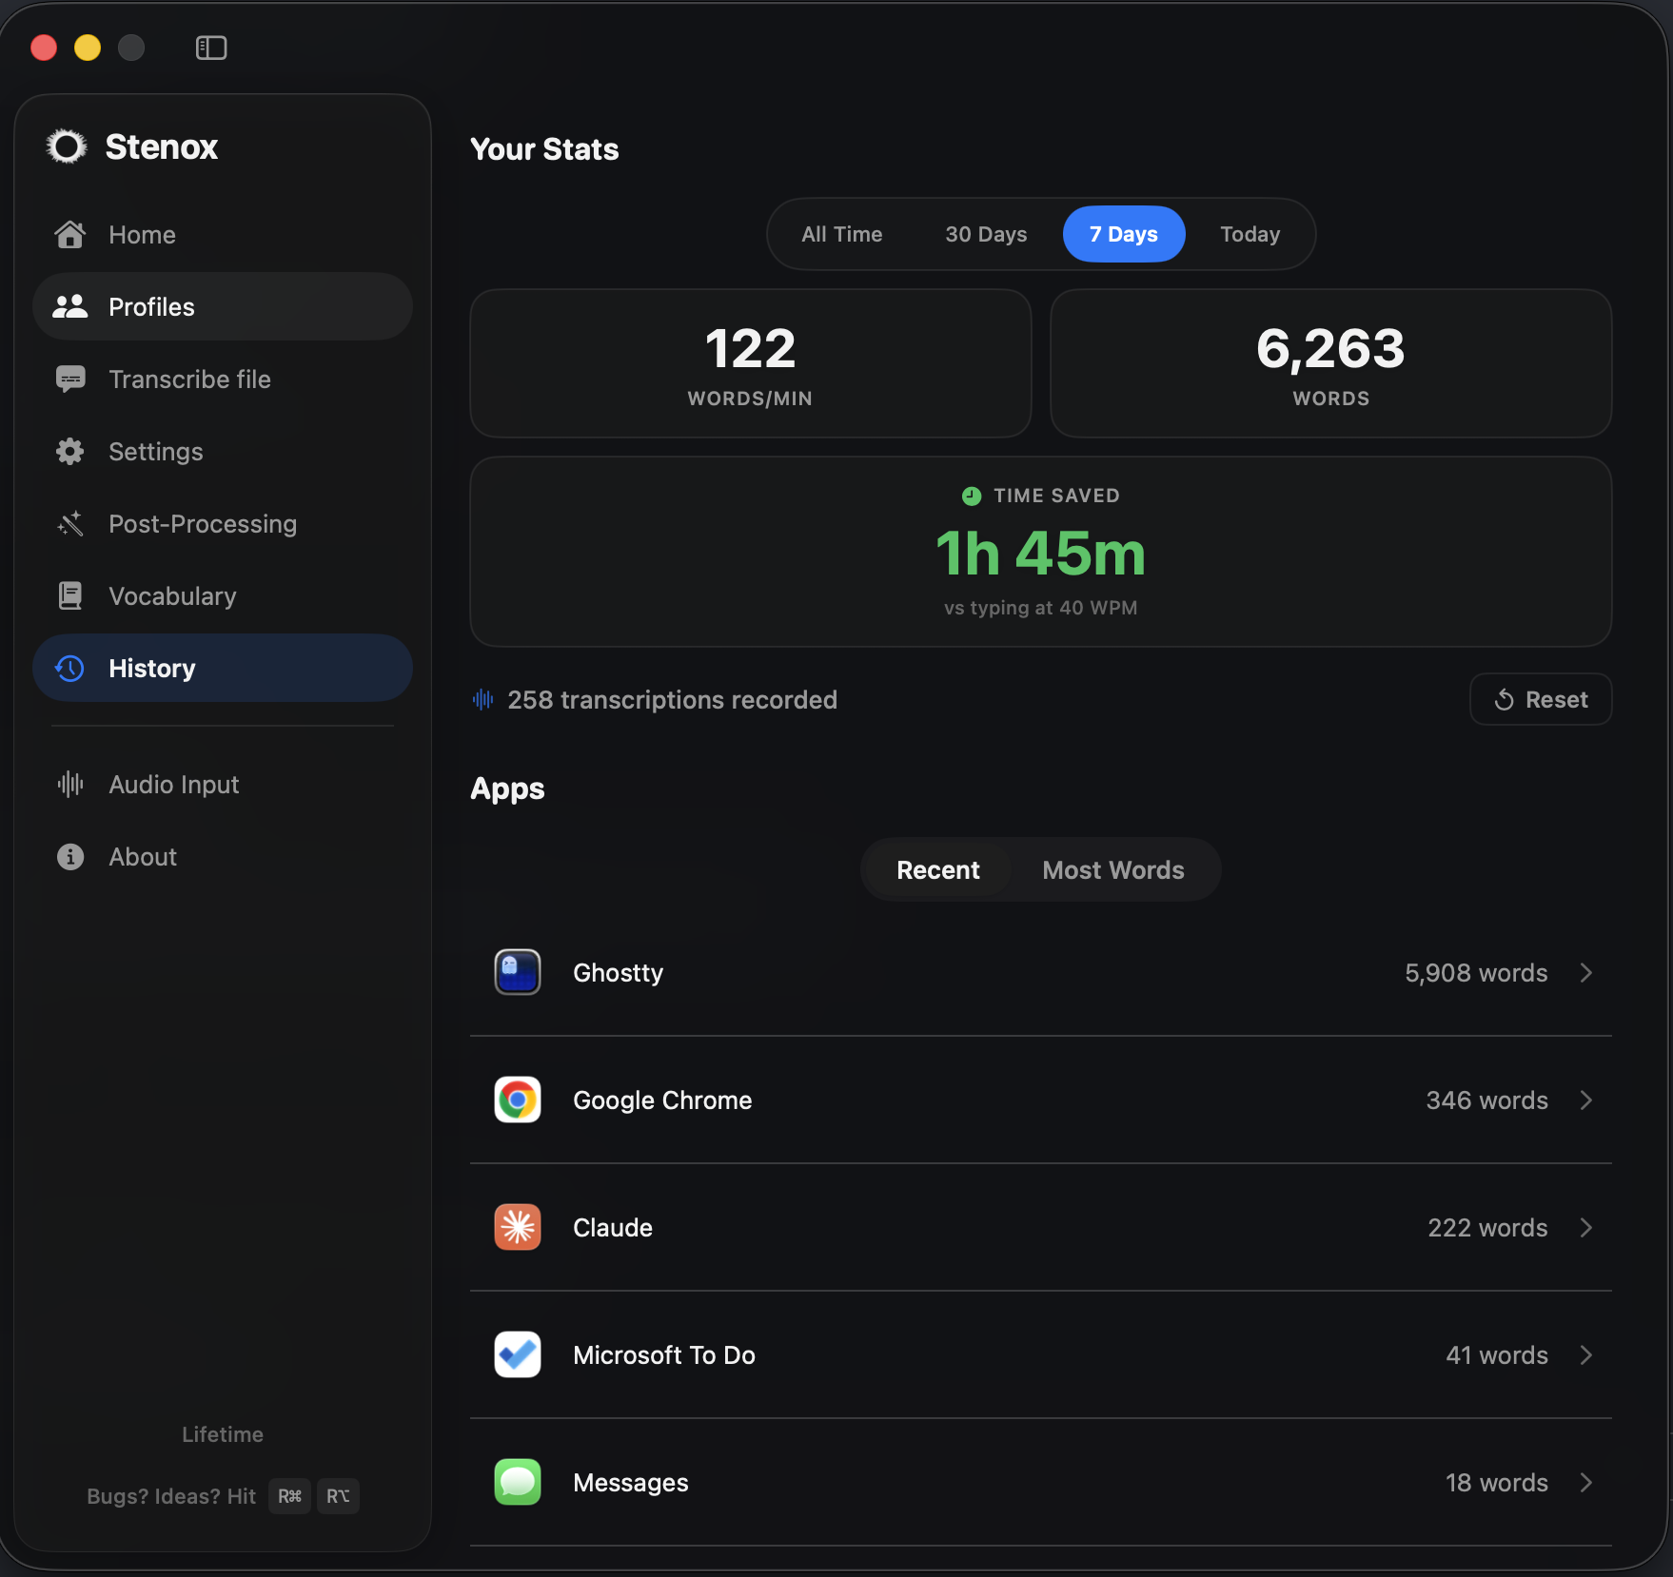Viewport: 1673px width, 1577px height.
Task: Click the "222 words" count
Action: [x=1487, y=1228]
